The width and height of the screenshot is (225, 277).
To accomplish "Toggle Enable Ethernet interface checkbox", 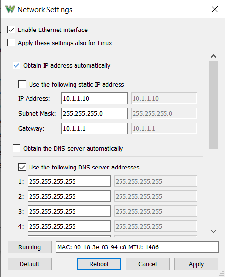I will tap(11, 30).
